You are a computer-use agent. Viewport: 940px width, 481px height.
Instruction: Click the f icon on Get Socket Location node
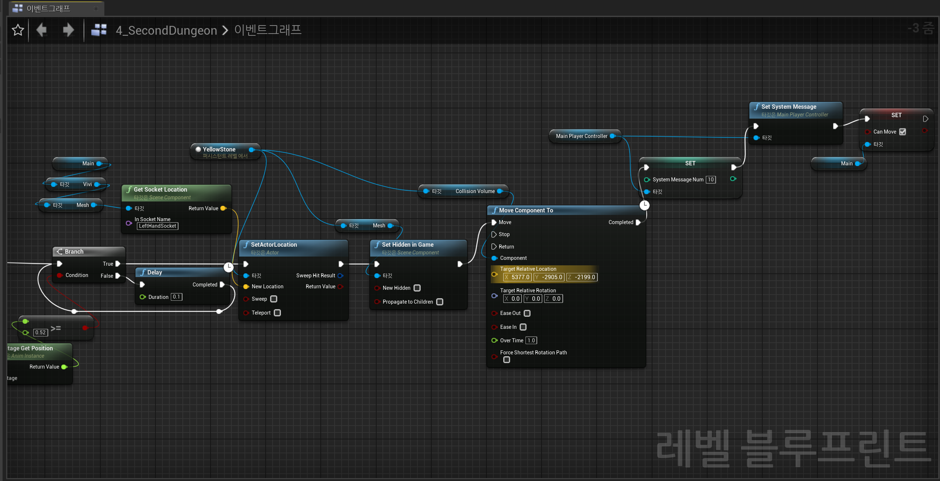(128, 189)
